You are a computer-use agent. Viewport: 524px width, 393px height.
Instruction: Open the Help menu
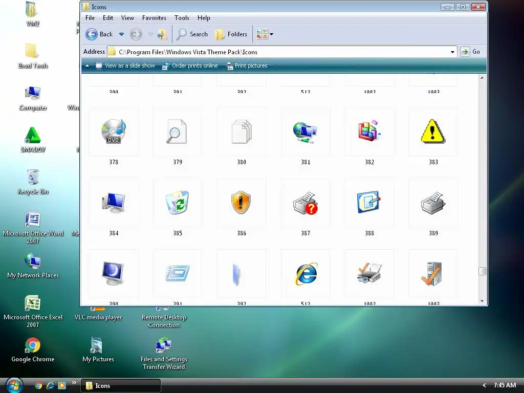(204, 18)
